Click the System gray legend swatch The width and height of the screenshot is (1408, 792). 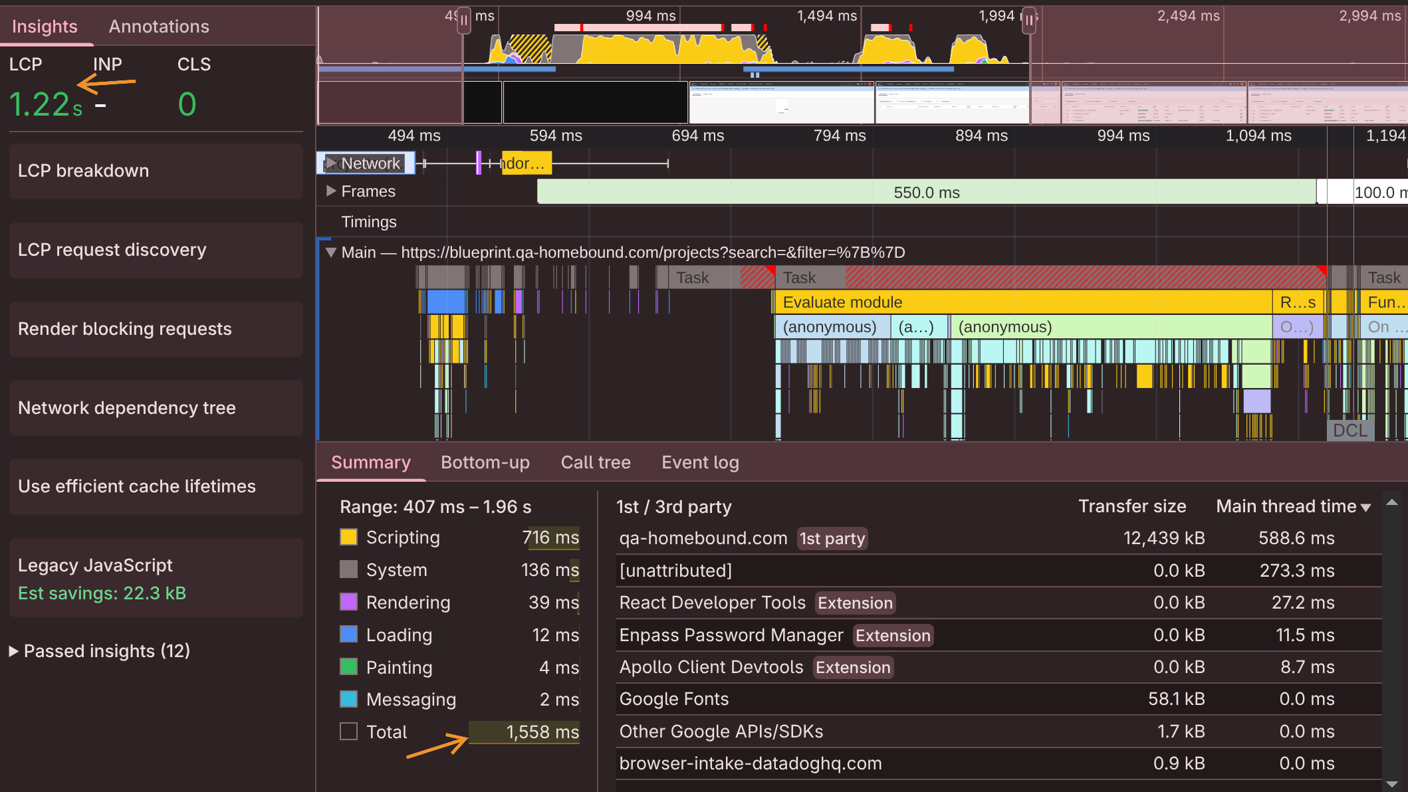tap(348, 569)
